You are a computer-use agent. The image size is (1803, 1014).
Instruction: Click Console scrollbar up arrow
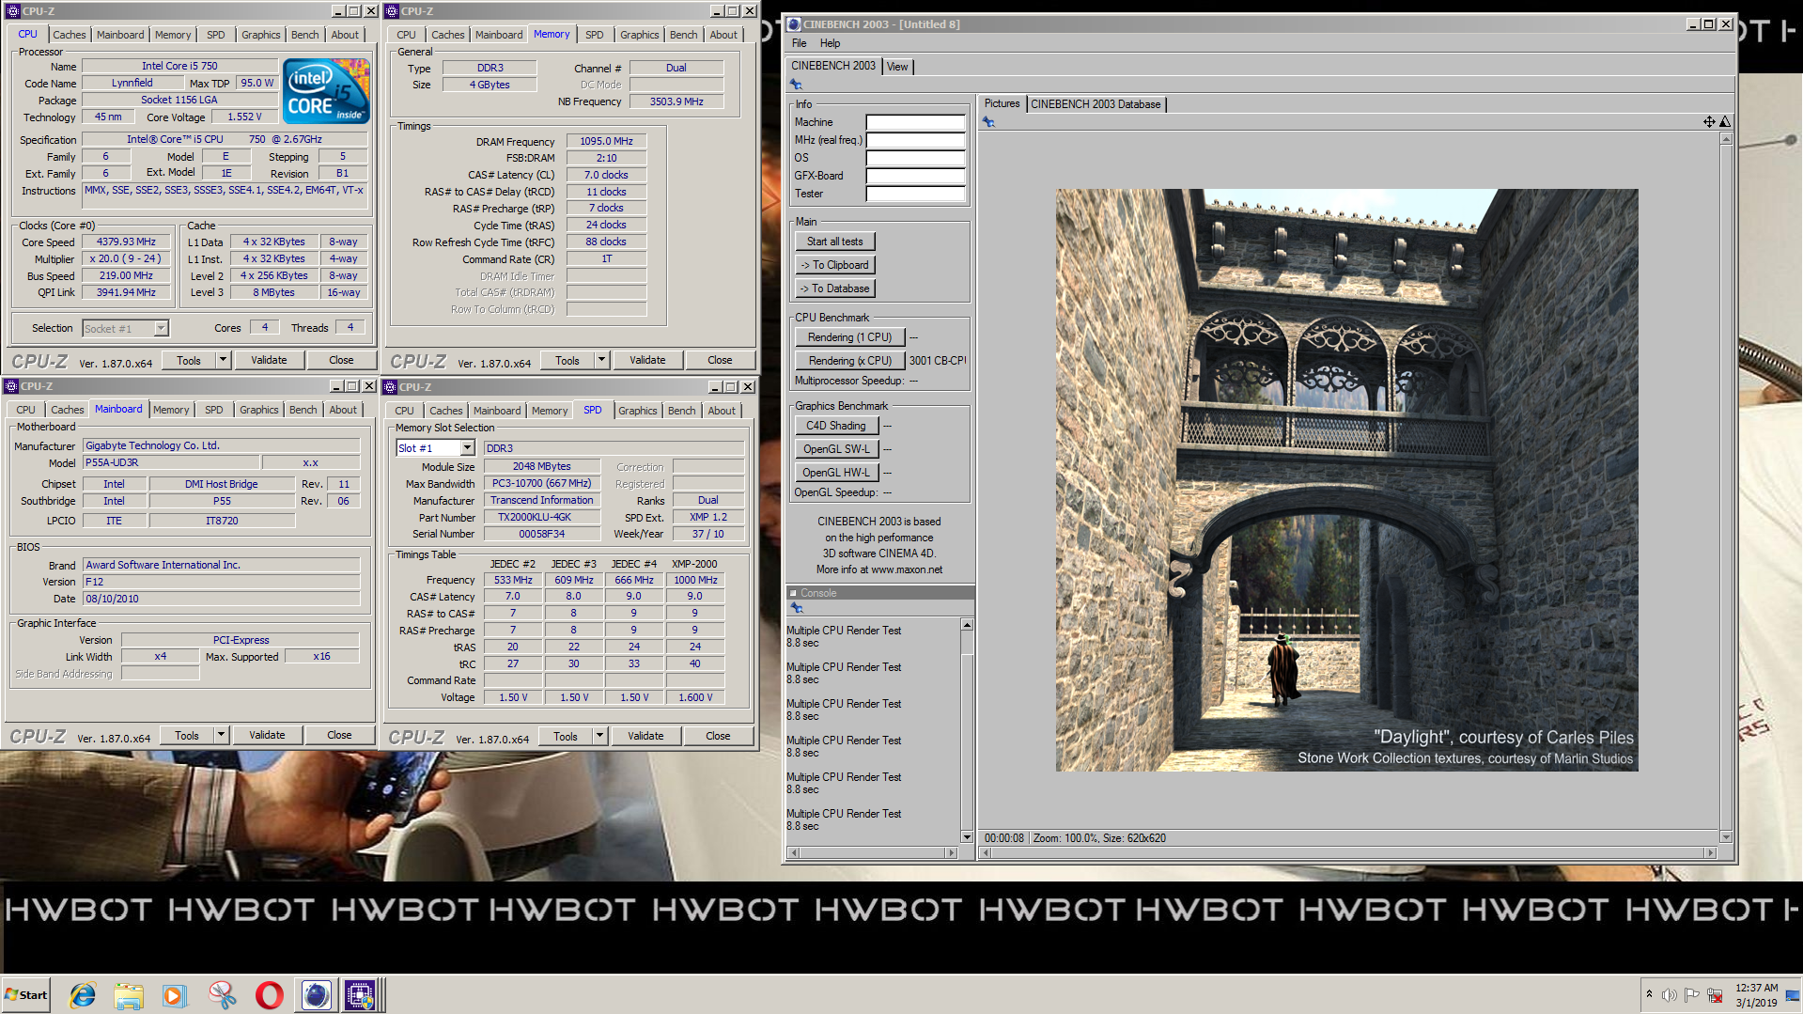(x=967, y=625)
